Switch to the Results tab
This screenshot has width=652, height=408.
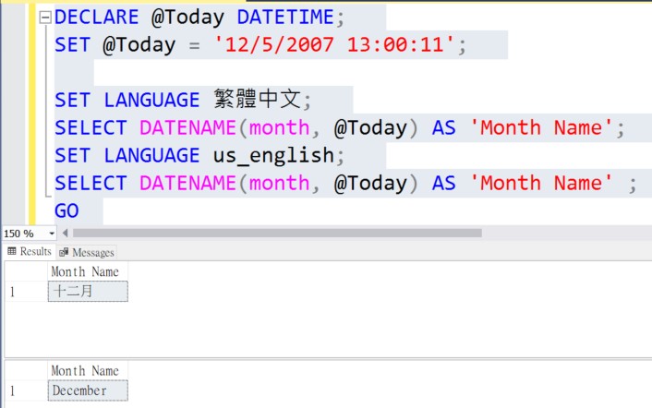coord(30,251)
